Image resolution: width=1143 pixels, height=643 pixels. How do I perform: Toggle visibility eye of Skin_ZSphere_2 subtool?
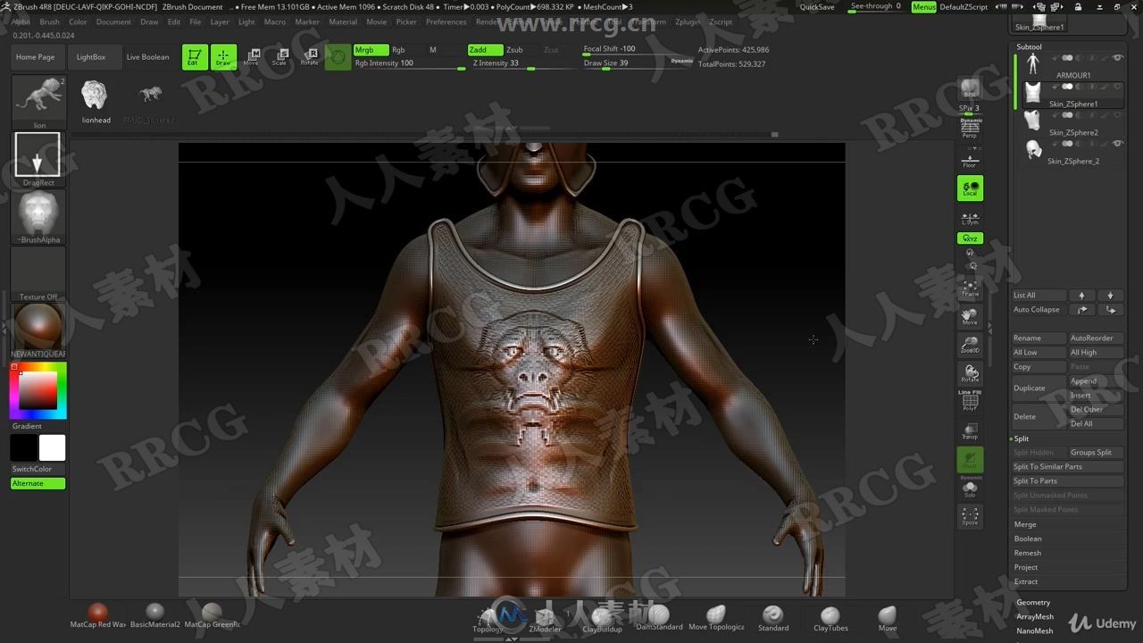point(1118,144)
